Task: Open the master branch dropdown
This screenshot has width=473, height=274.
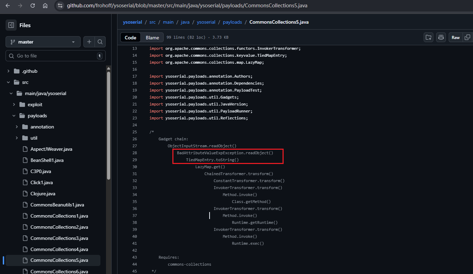Action: point(43,42)
